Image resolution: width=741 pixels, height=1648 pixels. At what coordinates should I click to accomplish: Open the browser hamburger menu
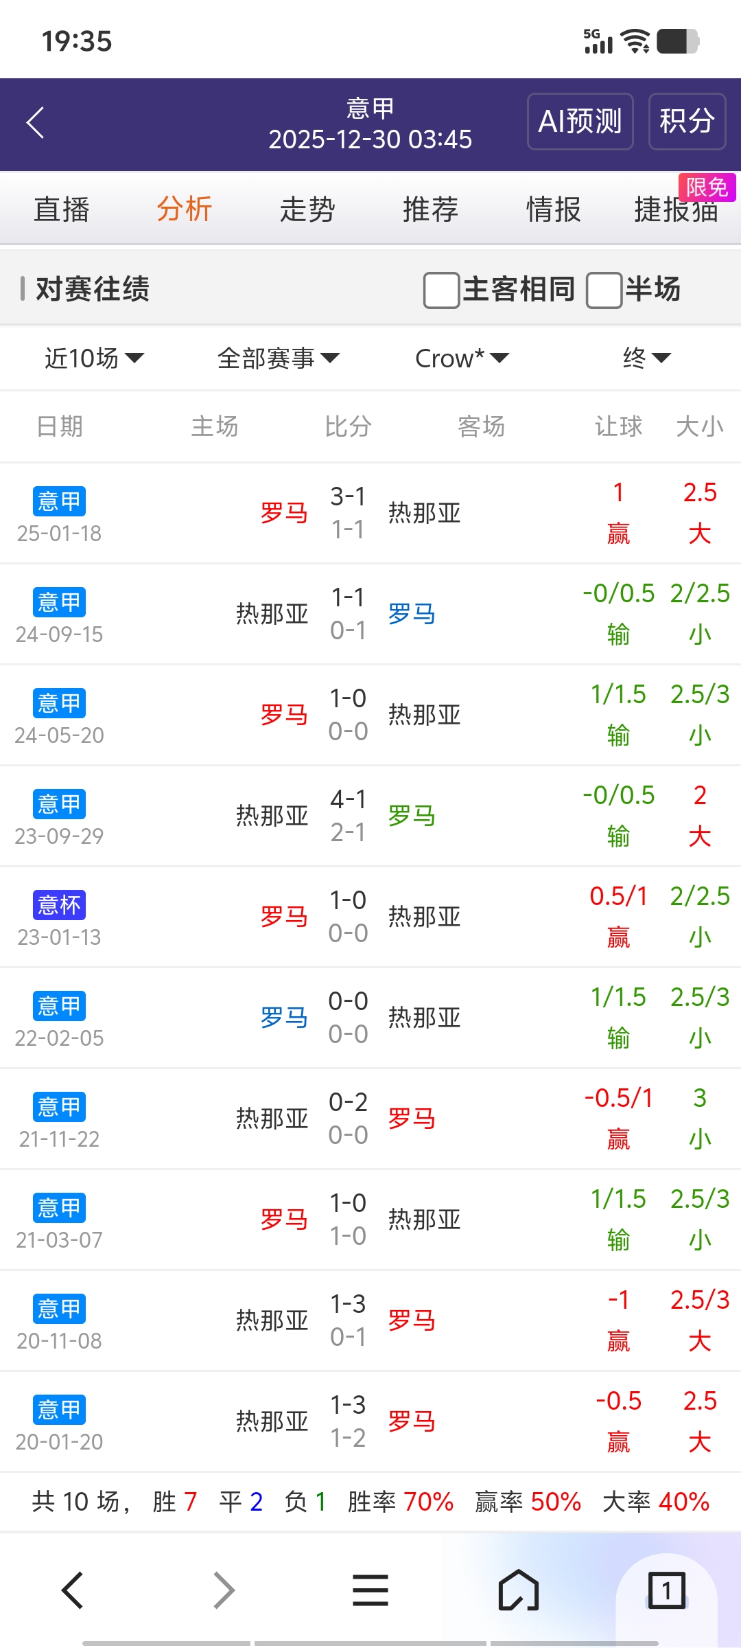[370, 1590]
